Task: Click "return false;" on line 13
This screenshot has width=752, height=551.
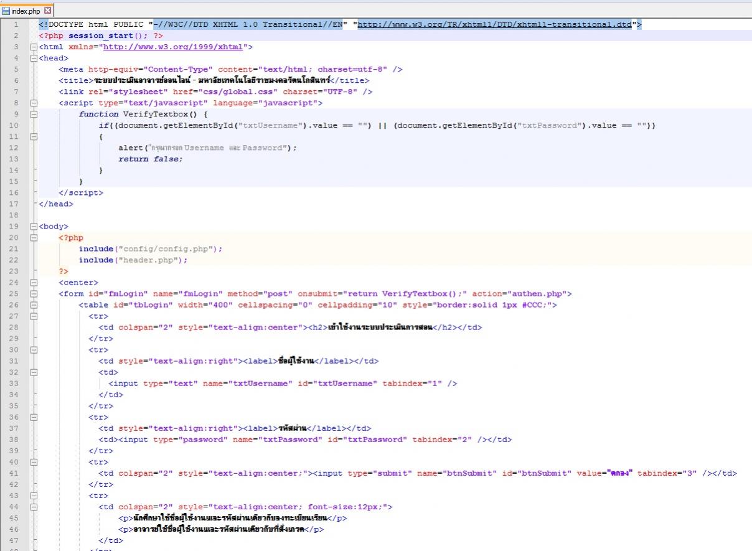Action: click(x=151, y=159)
